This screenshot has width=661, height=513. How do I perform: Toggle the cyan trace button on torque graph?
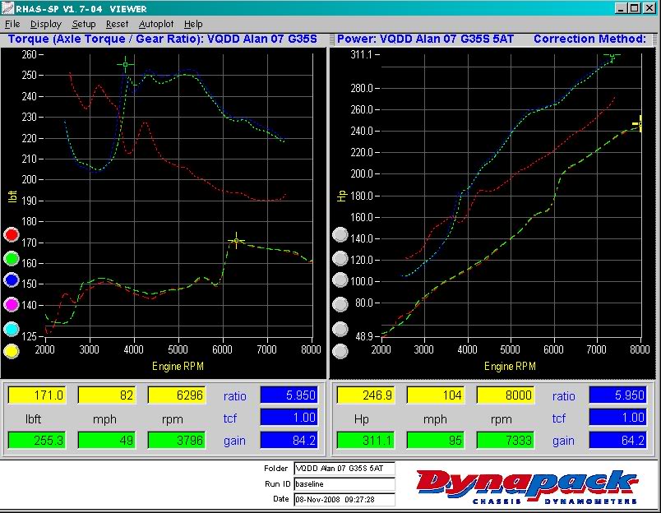pos(12,329)
